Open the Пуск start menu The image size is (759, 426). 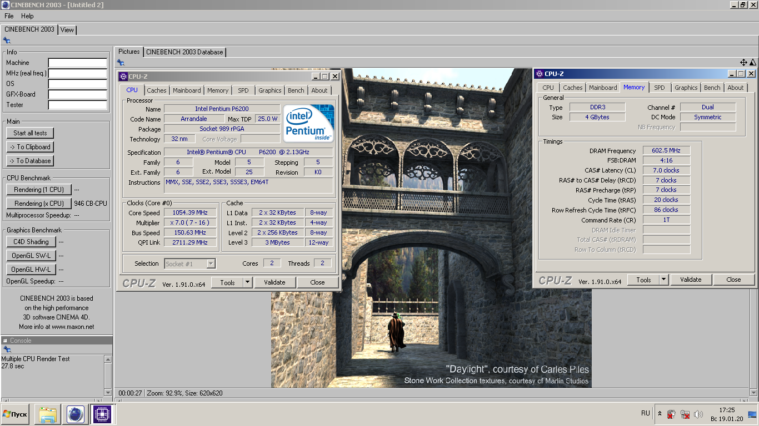15,414
